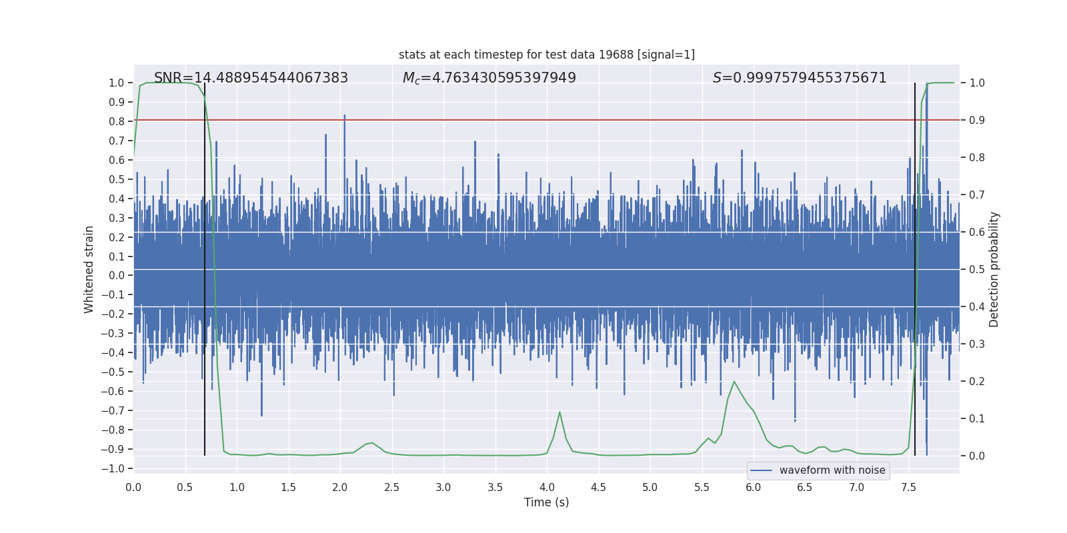Click the 'Detection probability' right axis label

[994, 269]
